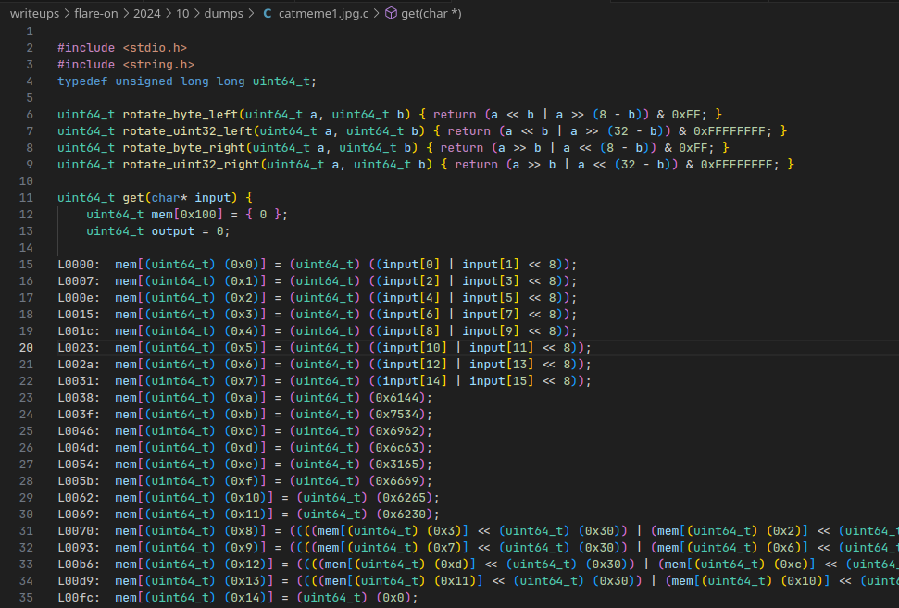Image resolution: width=899 pixels, height=608 pixels.
Task: Open the flare-on breadcrumb folder
Action: click(95, 13)
